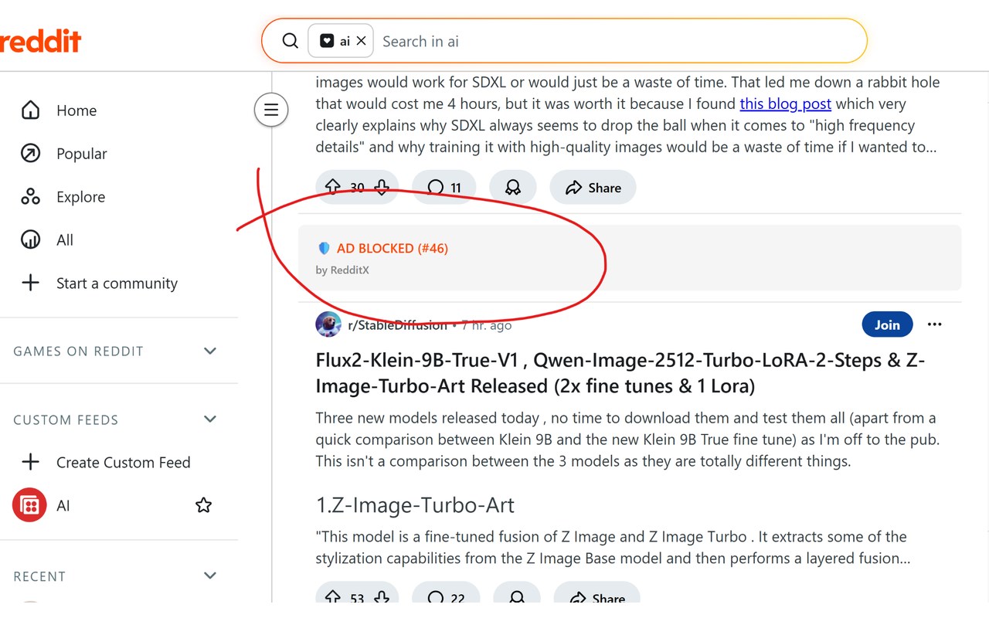Click the plus icon beside Start a community
The height and width of the screenshot is (618, 989).
click(x=30, y=284)
